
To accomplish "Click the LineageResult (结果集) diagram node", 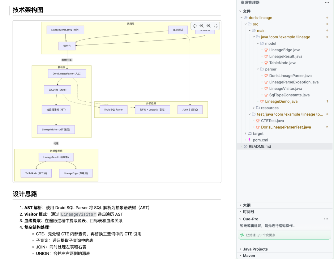I will point(56,157).
